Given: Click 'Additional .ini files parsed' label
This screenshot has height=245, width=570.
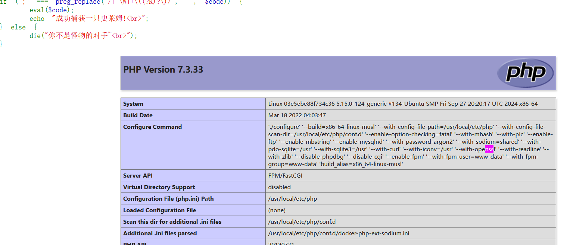Looking at the screenshot, I should [x=160, y=233].
